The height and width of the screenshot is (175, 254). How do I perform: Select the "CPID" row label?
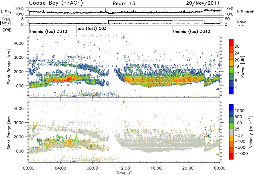click(x=7, y=30)
